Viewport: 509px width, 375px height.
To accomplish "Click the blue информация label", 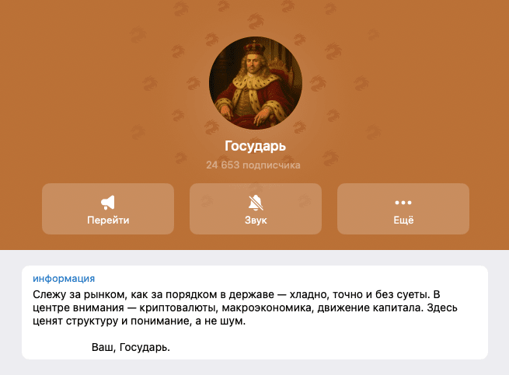I will [x=64, y=278].
